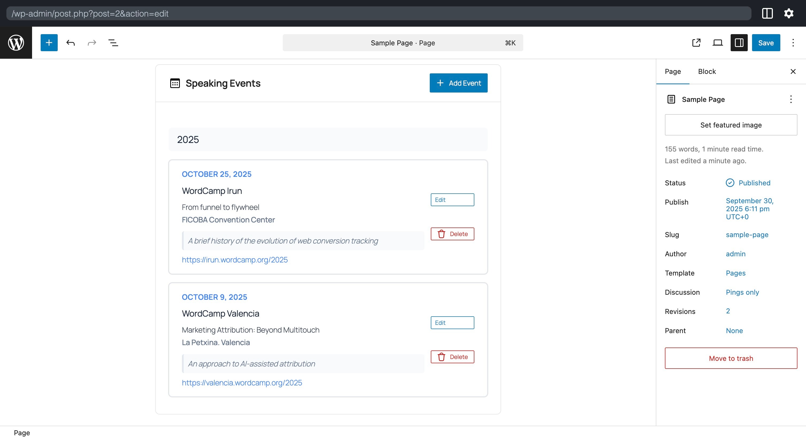This screenshot has height=439, width=806.
Task: Open the Pages template selector
Action: coord(735,273)
